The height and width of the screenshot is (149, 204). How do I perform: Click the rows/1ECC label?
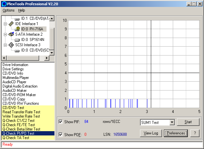point(112,122)
